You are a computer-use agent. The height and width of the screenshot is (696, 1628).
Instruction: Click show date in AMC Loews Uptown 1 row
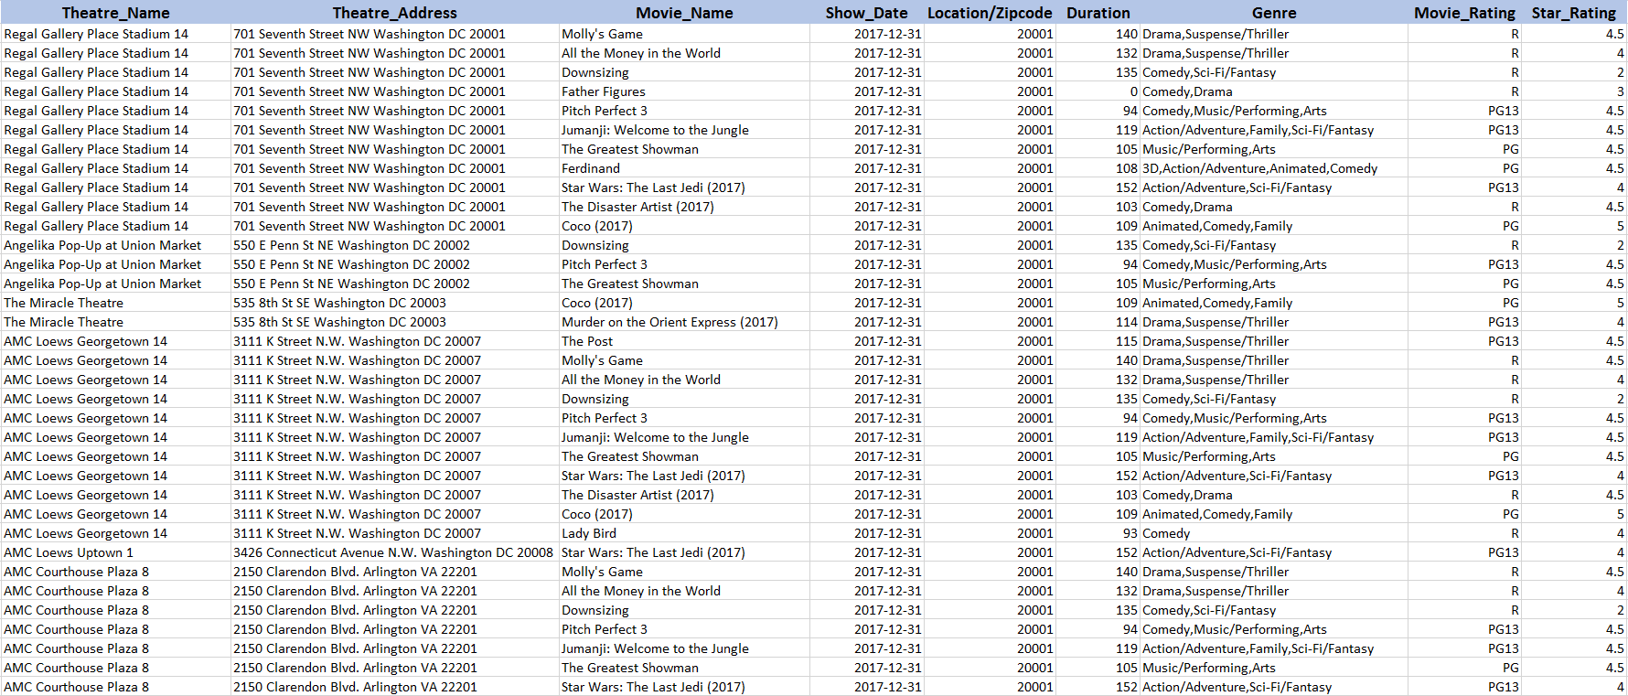tap(866, 552)
